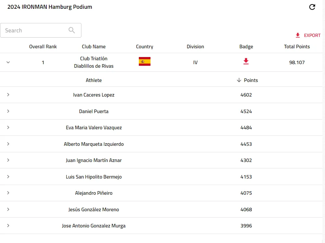Expand Eva Maria Valero Vazquez row

(x=8, y=127)
